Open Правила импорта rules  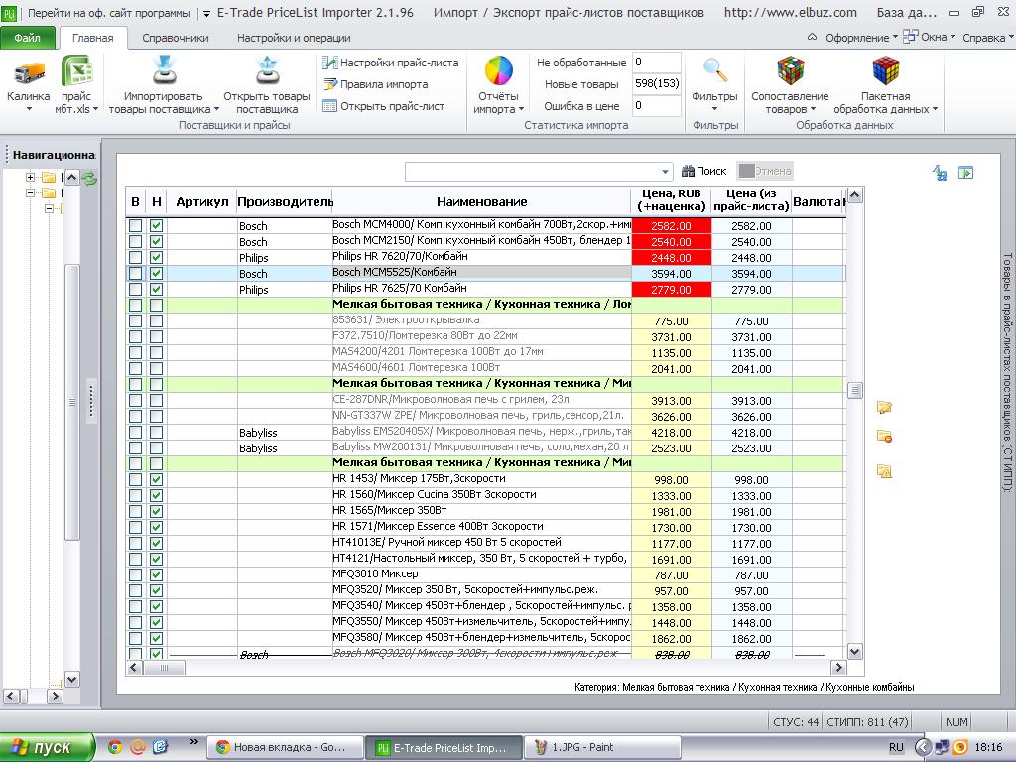point(376,84)
